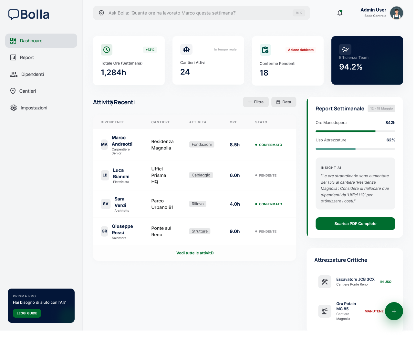The width and height of the screenshot is (416, 337).
Task: Click the clock icon on Totale Ore card
Action: pyautogui.click(x=107, y=50)
